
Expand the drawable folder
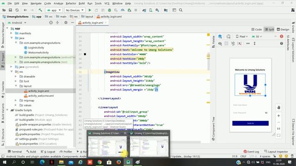16,77
